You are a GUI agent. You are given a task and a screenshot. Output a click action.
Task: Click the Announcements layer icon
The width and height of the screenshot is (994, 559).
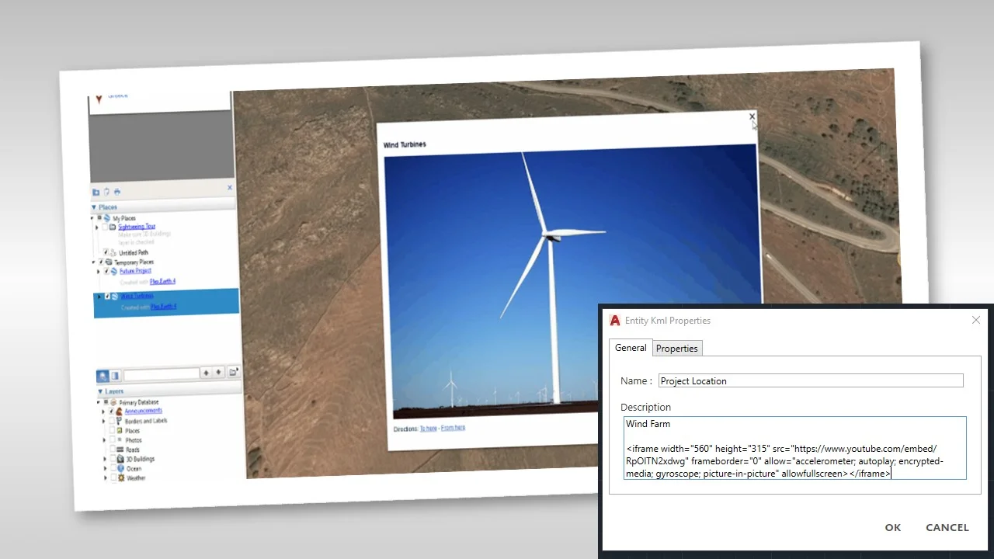click(x=119, y=411)
